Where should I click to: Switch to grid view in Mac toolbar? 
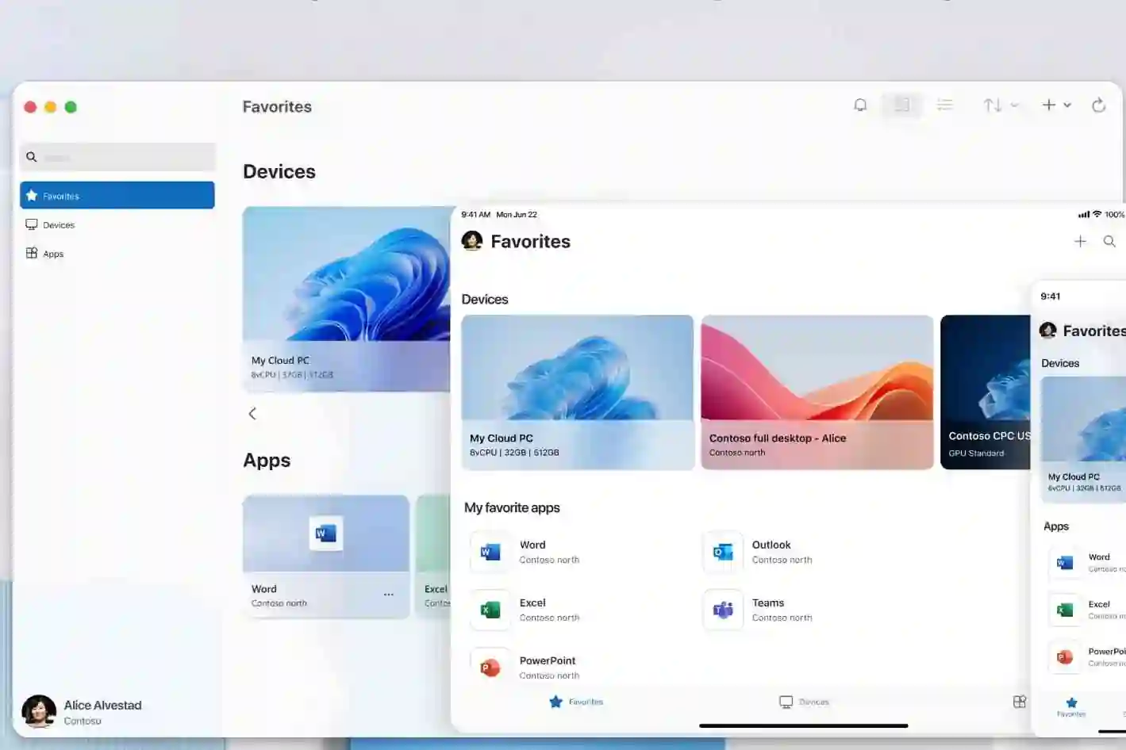click(x=902, y=105)
